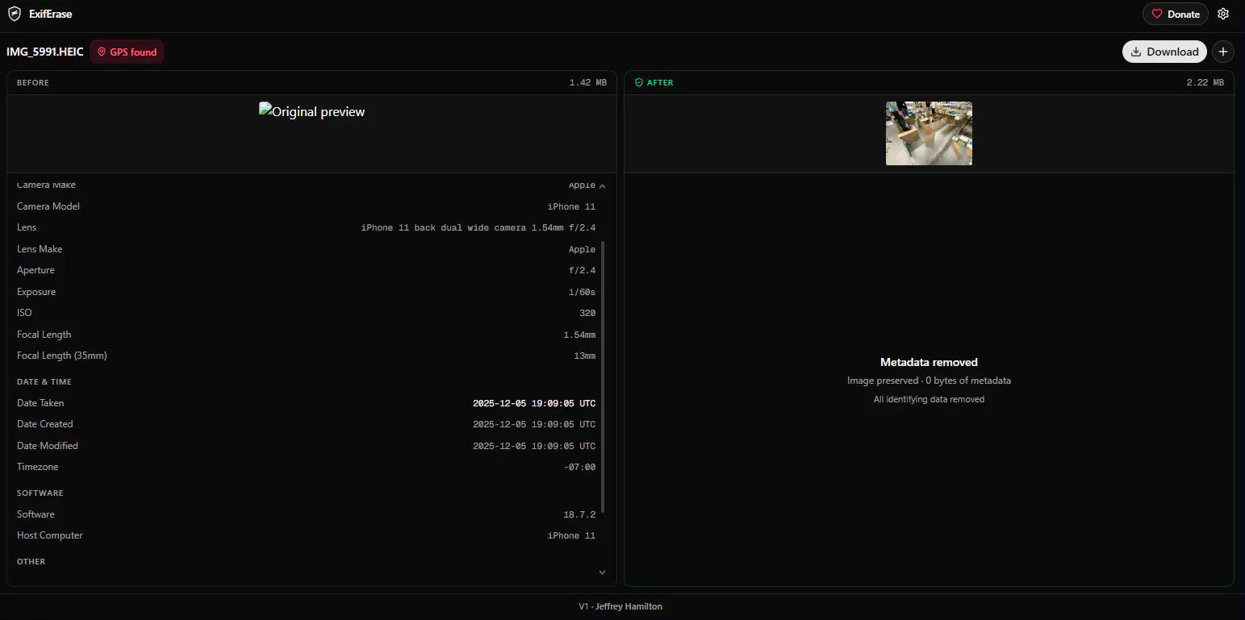Click the Donate heart button
The width and height of the screenshot is (1245, 620).
(x=1175, y=14)
